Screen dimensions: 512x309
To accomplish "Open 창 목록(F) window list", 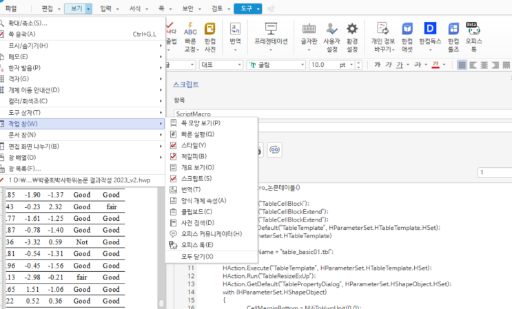I will [x=81, y=169].
